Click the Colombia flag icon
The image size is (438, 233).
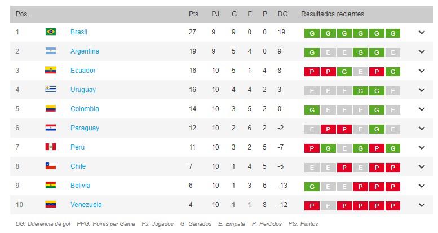tap(50, 109)
